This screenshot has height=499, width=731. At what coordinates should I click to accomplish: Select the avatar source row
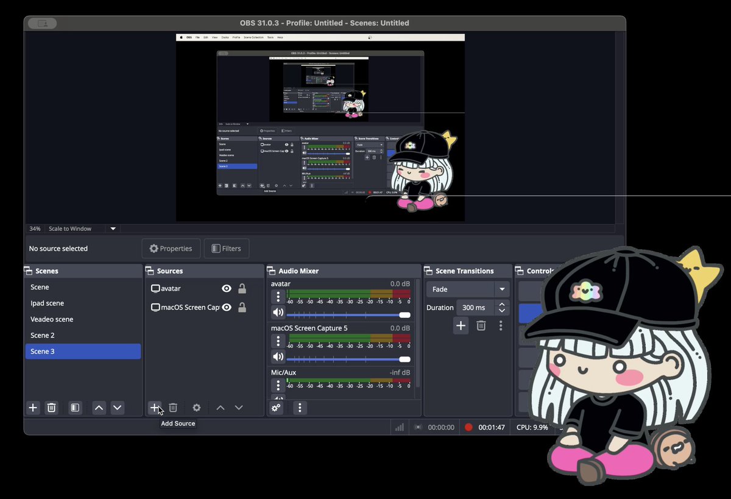pyautogui.click(x=204, y=289)
